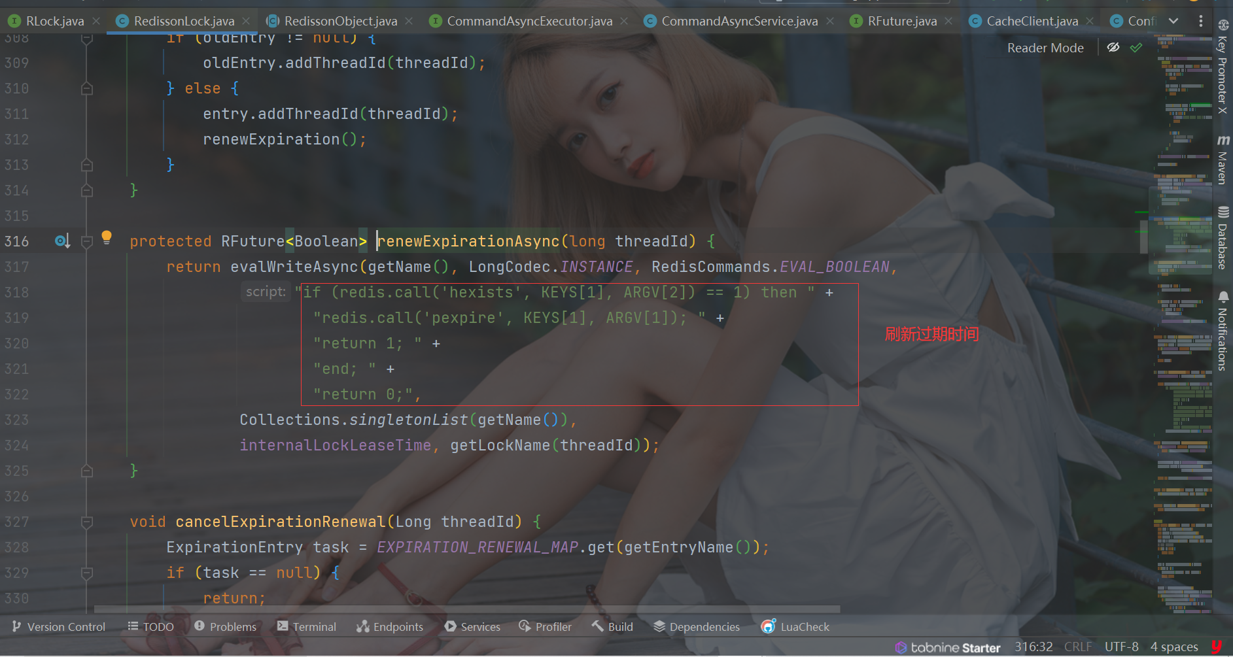Open the Maven tool window
This screenshot has height=657, width=1233.
point(1222,160)
